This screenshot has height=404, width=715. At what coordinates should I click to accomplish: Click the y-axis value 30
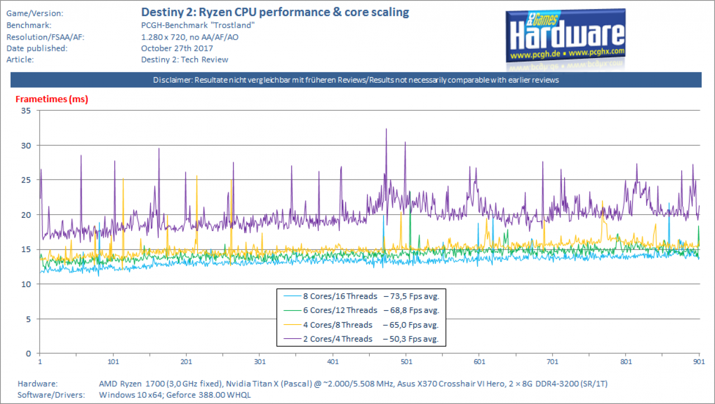pyautogui.click(x=27, y=145)
